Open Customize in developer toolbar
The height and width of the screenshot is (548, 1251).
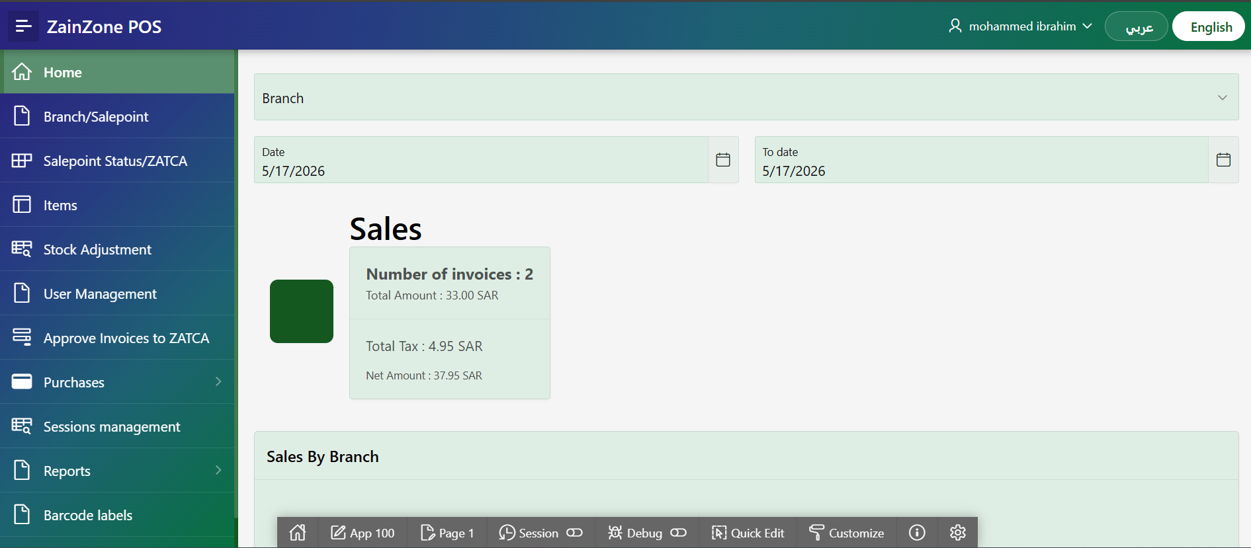click(847, 533)
